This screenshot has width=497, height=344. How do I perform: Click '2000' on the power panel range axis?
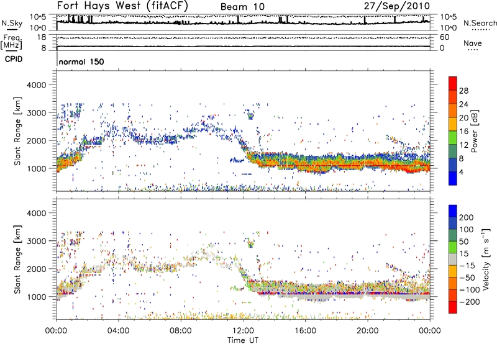point(36,140)
